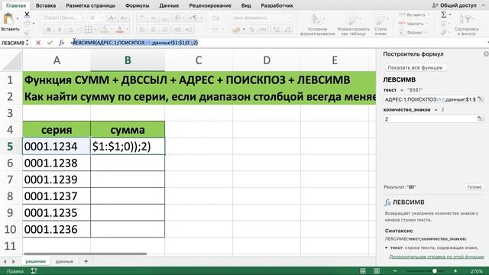Close the Построитель формул panel
The width and height of the screenshot is (489, 275).
(x=486, y=54)
